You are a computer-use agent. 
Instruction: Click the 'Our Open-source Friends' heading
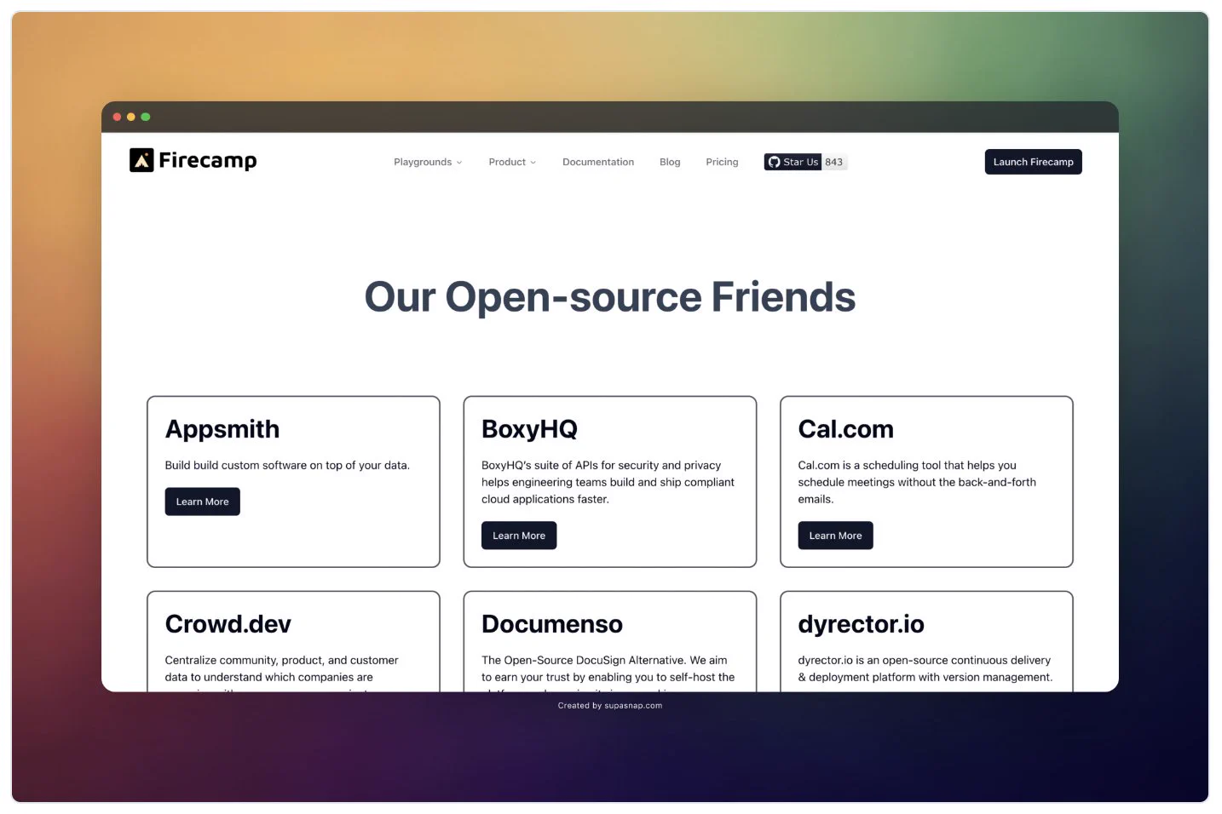[x=610, y=297]
